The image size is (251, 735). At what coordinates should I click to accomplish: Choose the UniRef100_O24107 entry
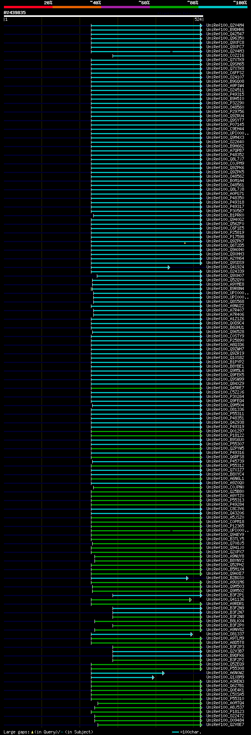click(x=225, y=77)
